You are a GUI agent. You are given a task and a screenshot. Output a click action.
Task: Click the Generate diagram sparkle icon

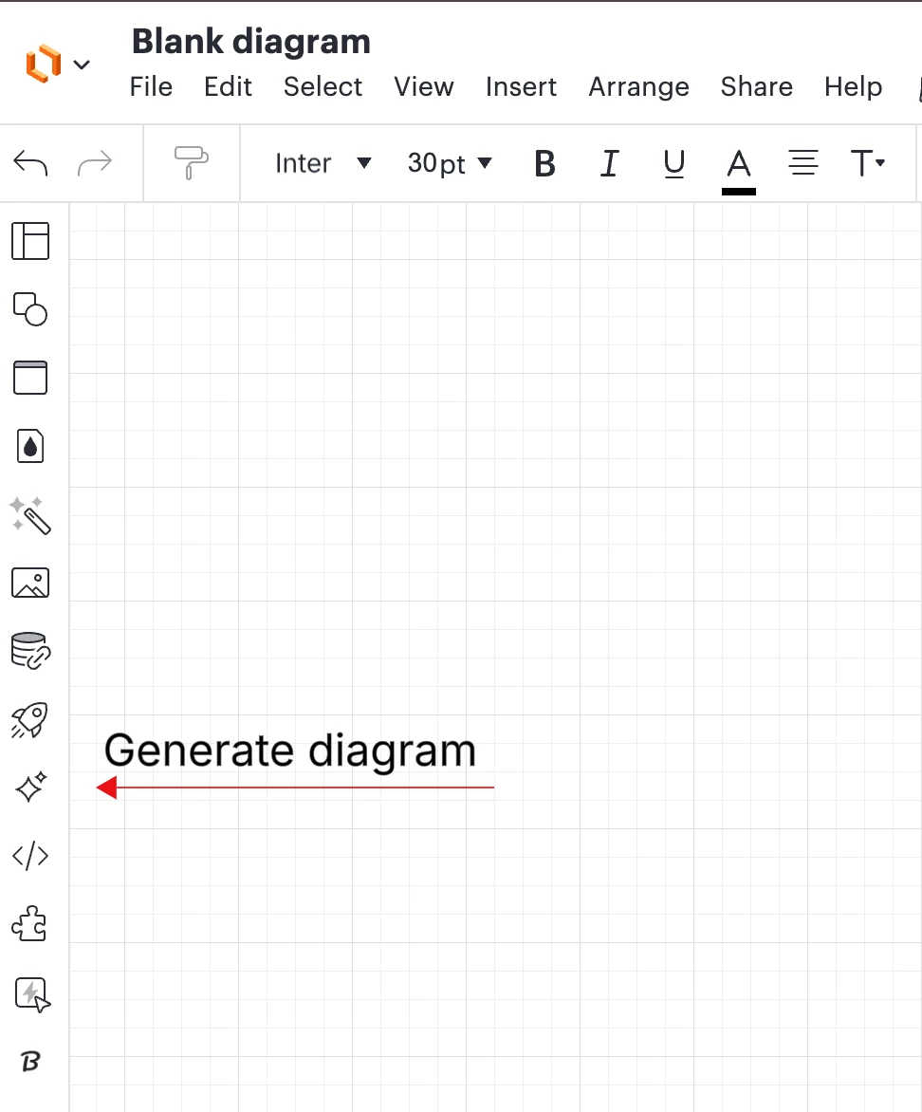pos(30,788)
